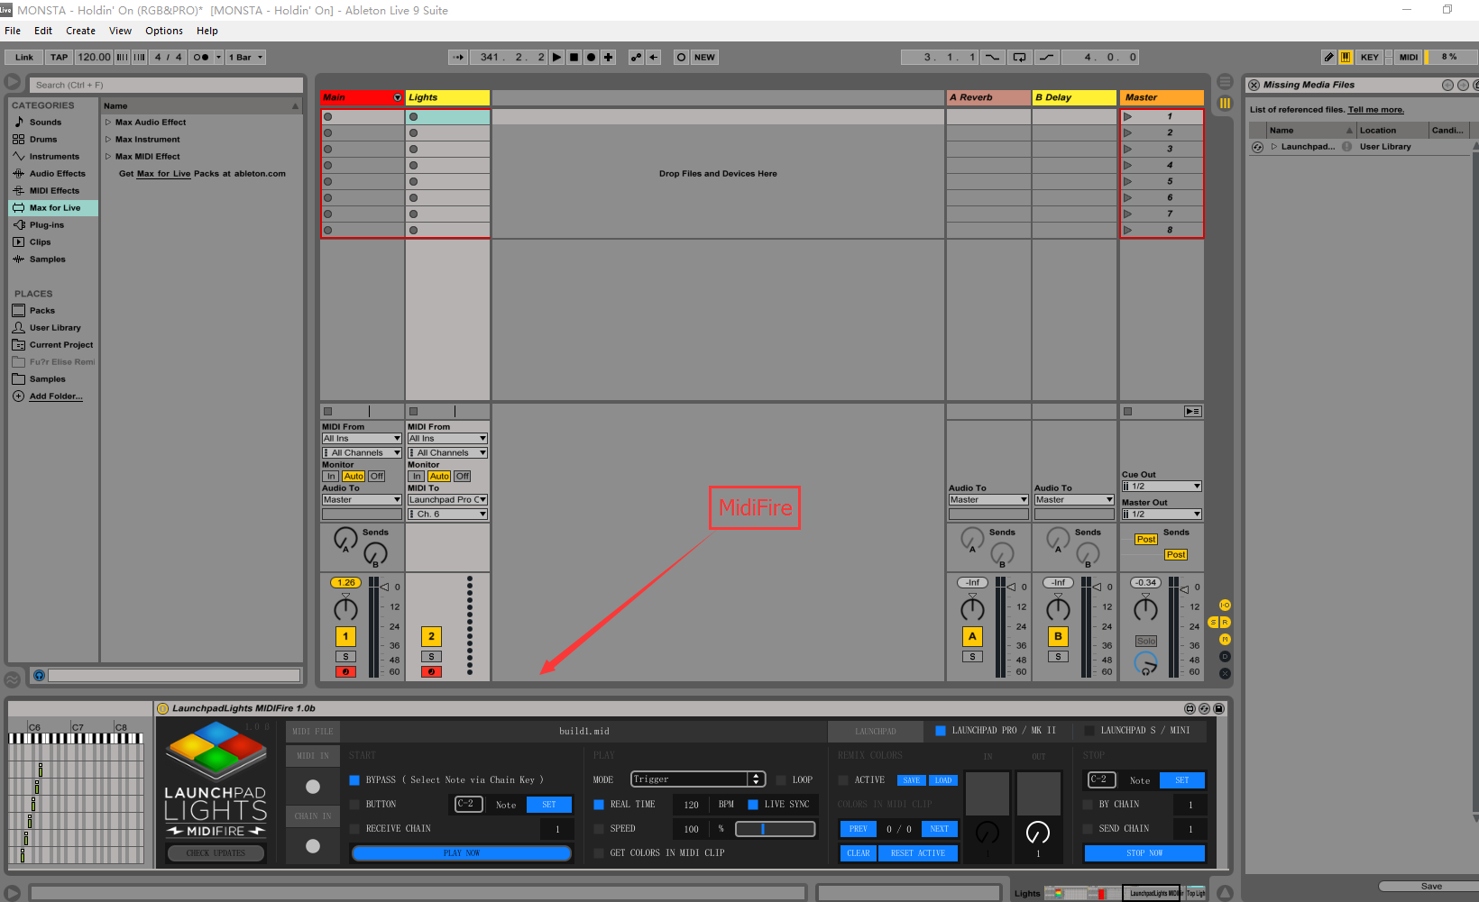Open the Options menu
Viewport: 1479px width, 902px height.
(164, 31)
